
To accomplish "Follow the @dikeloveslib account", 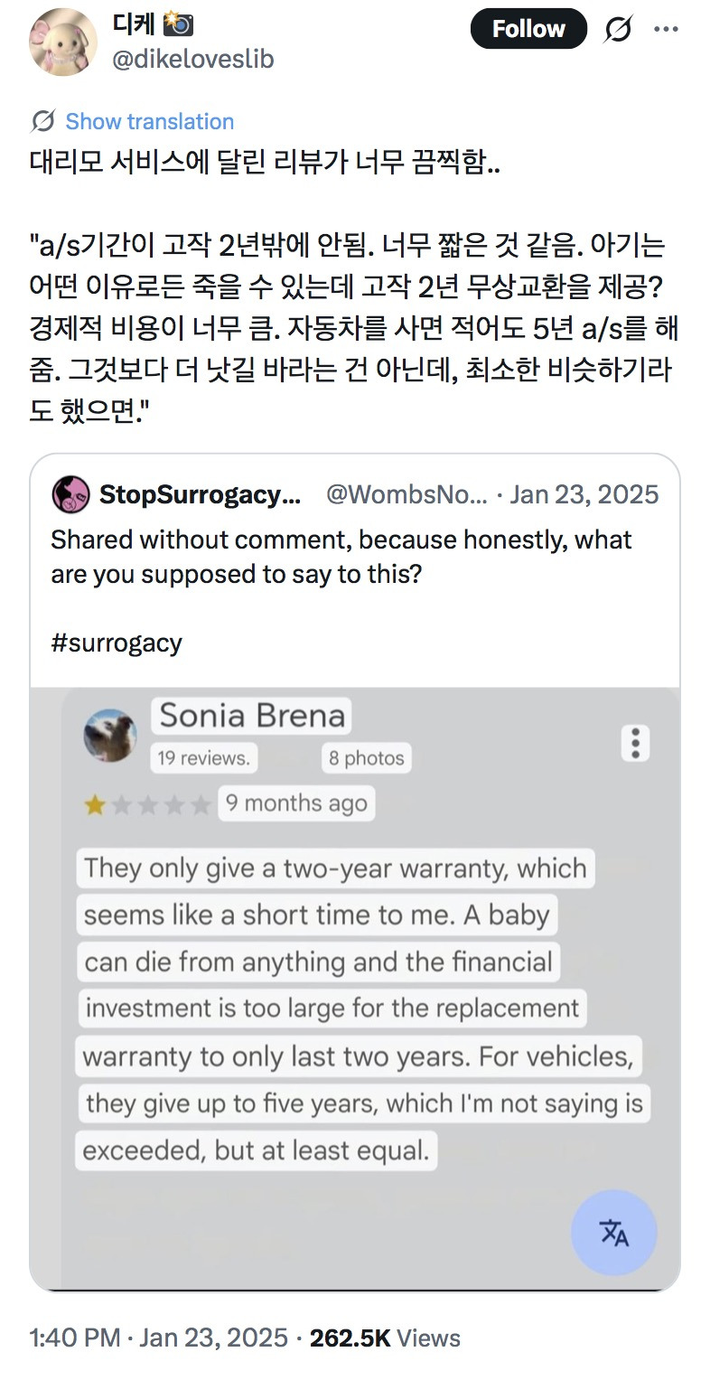I will [x=528, y=30].
